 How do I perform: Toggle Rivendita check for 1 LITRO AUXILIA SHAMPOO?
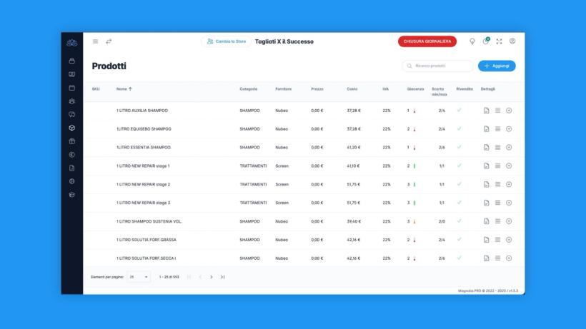[x=460, y=110]
